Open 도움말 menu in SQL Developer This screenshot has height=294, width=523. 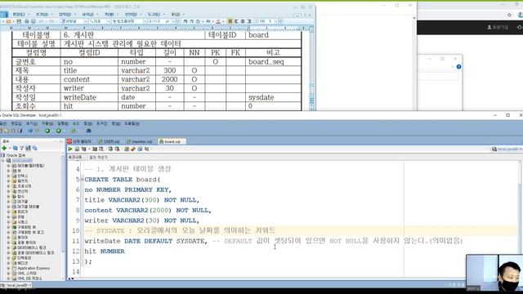click(132, 123)
